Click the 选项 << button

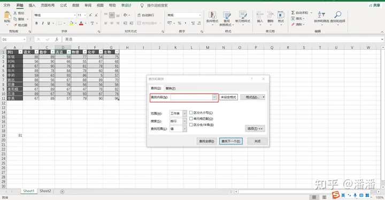point(255,128)
